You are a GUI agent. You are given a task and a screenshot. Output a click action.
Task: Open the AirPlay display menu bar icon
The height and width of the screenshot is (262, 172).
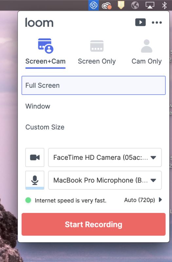(x=150, y=5)
